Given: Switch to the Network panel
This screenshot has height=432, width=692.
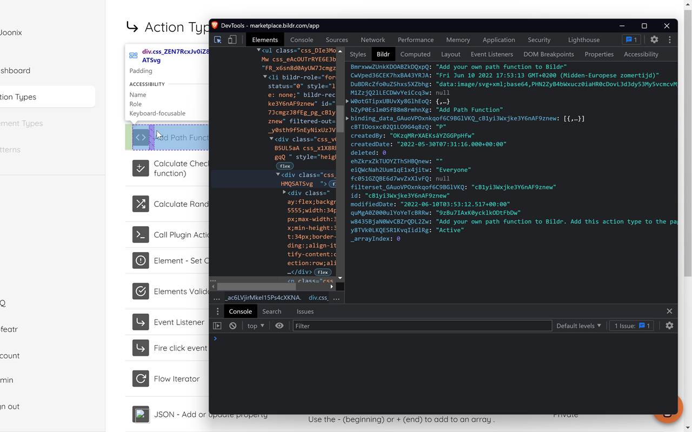Looking at the screenshot, I should pos(372,39).
